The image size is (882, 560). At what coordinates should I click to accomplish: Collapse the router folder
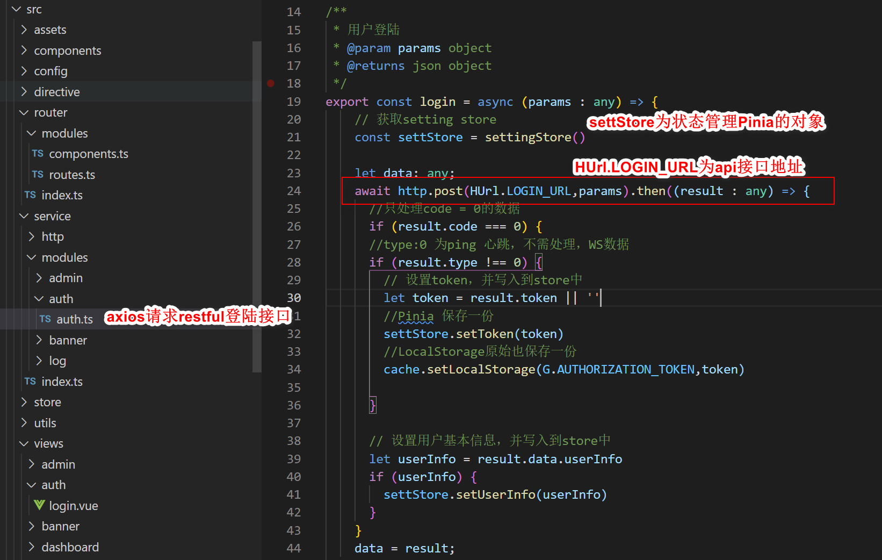(24, 112)
